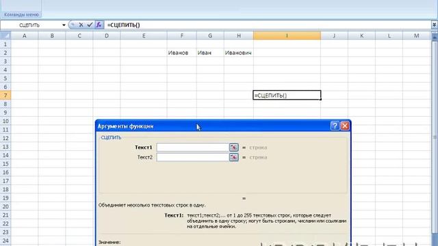The width and height of the screenshot is (438, 246).
Task: Select cell containing Иванов
Action: (x=182, y=53)
